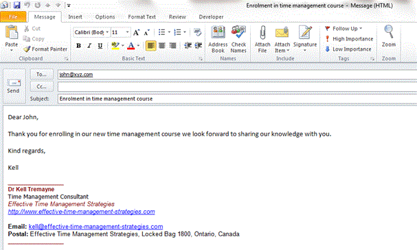This screenshot has width=417, height=250.
Task: Open Tags dialog launcher
Action: pos(372,59)
